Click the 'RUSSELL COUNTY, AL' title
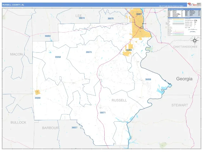Screen dimensions: 203x152 pos(13,5)
